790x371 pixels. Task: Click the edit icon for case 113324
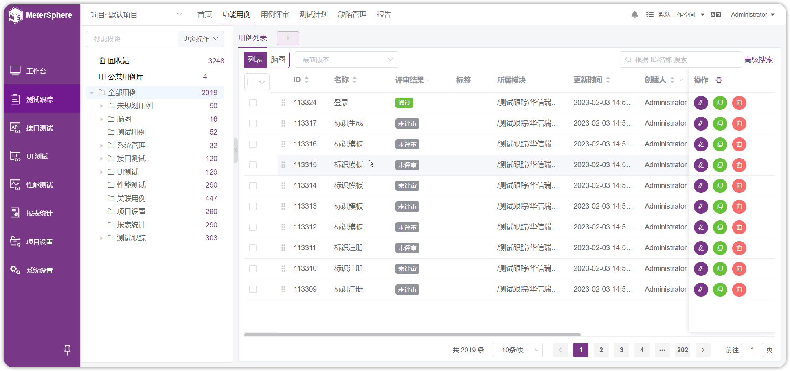[701, 103]
